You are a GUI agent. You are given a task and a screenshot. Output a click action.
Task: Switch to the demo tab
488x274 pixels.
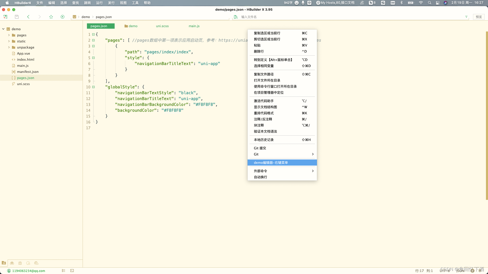(x=131, y=26)
